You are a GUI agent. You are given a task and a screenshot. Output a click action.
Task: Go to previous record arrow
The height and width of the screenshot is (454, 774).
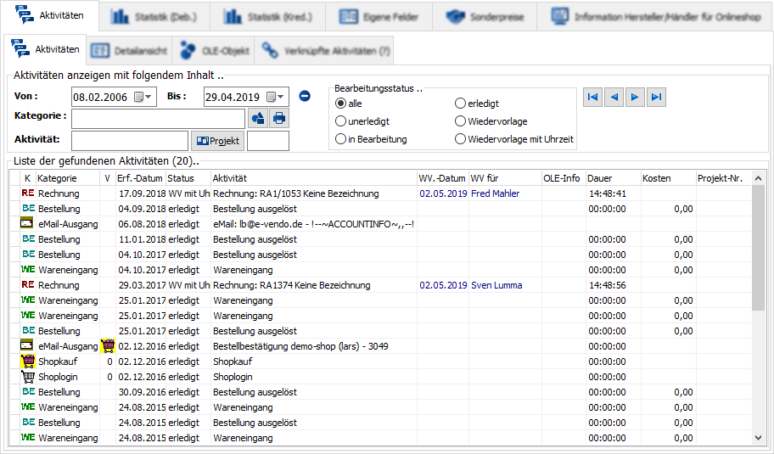click(614, 97)
